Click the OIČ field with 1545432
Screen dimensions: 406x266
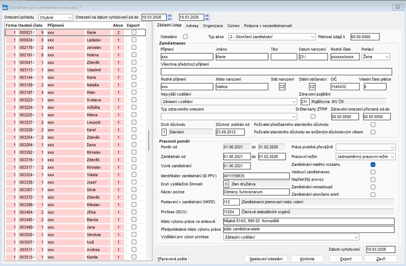[345, 87]
